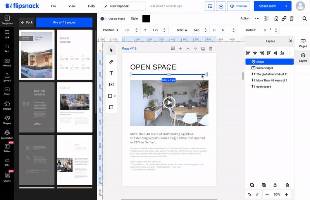Click the transparency checkerboard icon
The image size is (310, 200).
pos(267,19)
